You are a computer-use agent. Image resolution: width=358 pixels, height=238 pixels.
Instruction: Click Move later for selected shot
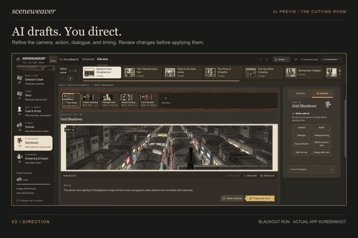[x=250, y=176]
